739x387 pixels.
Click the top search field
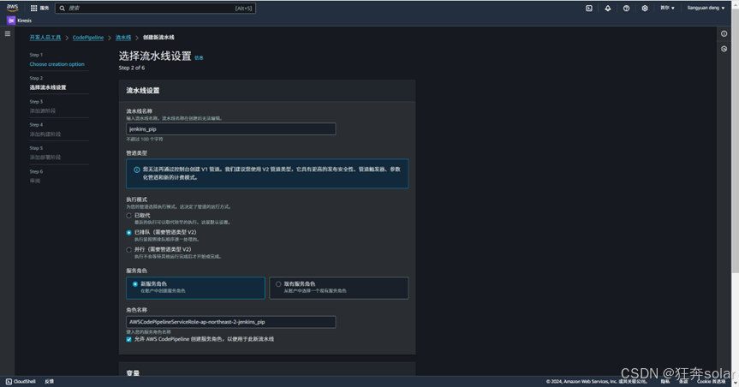[155, 8]
